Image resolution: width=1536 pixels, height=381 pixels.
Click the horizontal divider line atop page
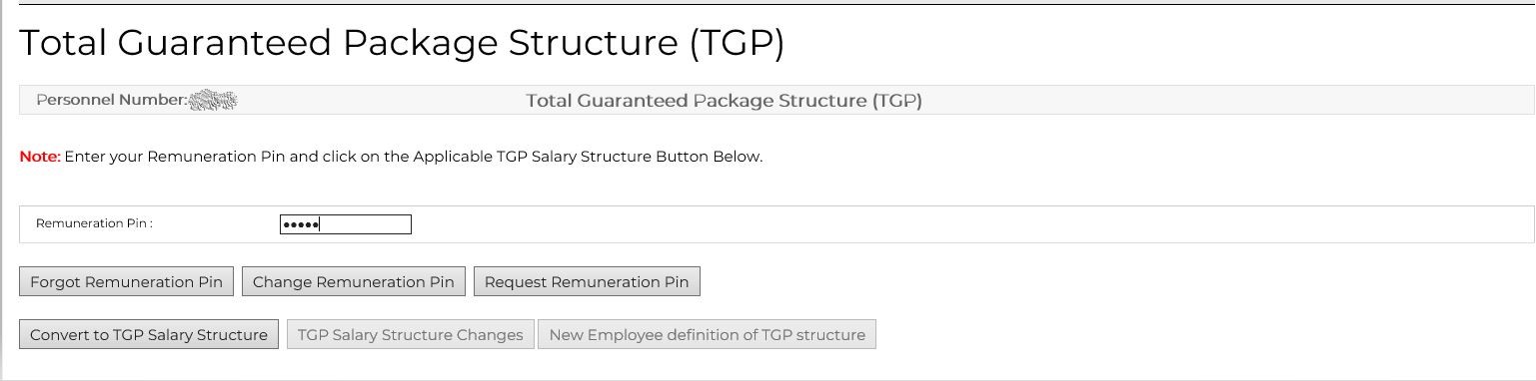coord(776,4)
